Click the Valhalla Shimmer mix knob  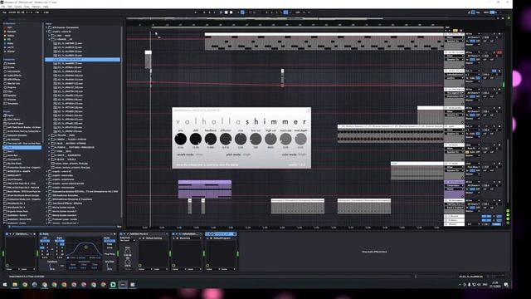(x=181, y=139)
